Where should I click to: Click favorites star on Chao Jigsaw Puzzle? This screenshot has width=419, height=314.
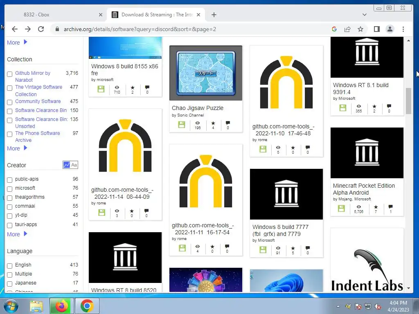coord(213,123)
